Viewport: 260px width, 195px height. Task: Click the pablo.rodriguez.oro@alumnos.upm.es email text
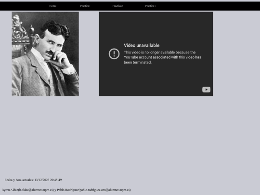pos(104,190)
